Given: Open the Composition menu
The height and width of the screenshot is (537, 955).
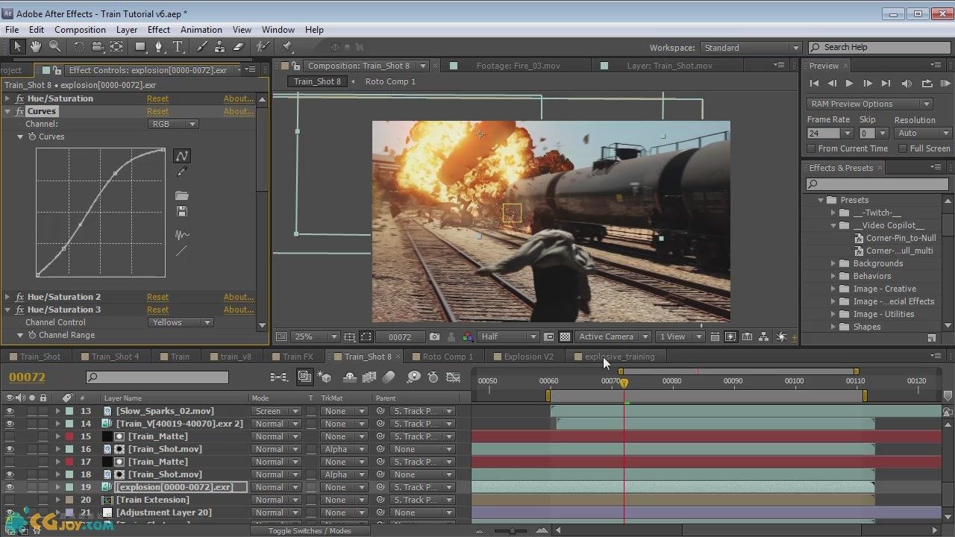Looking at the screenshot, I should [x=80, y=30].
